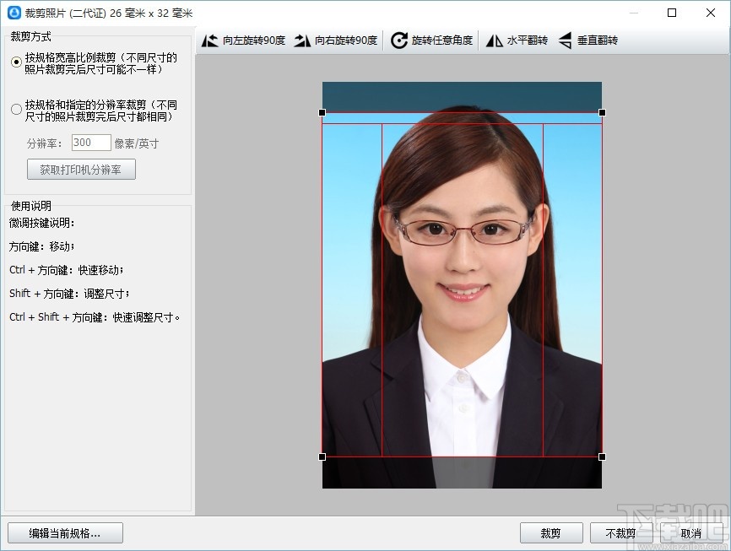Flip photo vertically (垂直翻转)
Screen dimensions: 731x551
click(588, 41)
